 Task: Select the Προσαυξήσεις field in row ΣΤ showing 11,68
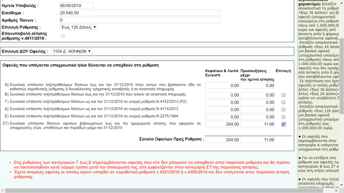coord(258,124)
